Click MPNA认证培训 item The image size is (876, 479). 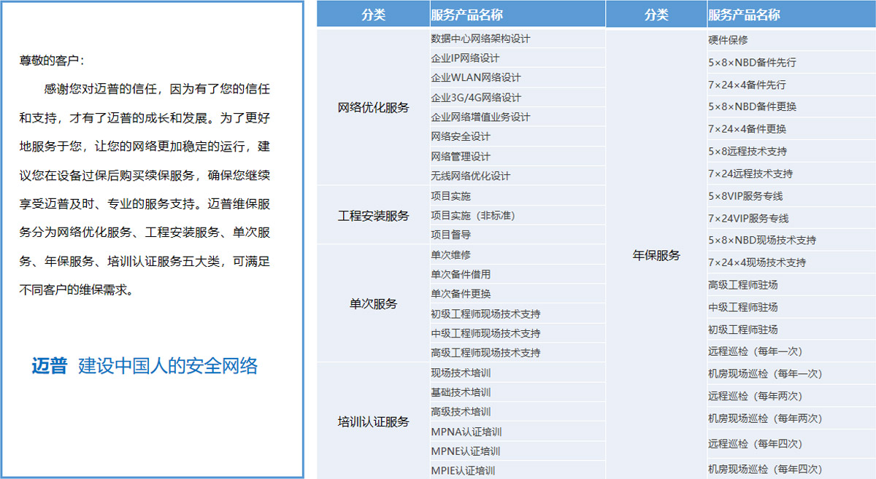(x=466, y=432)
